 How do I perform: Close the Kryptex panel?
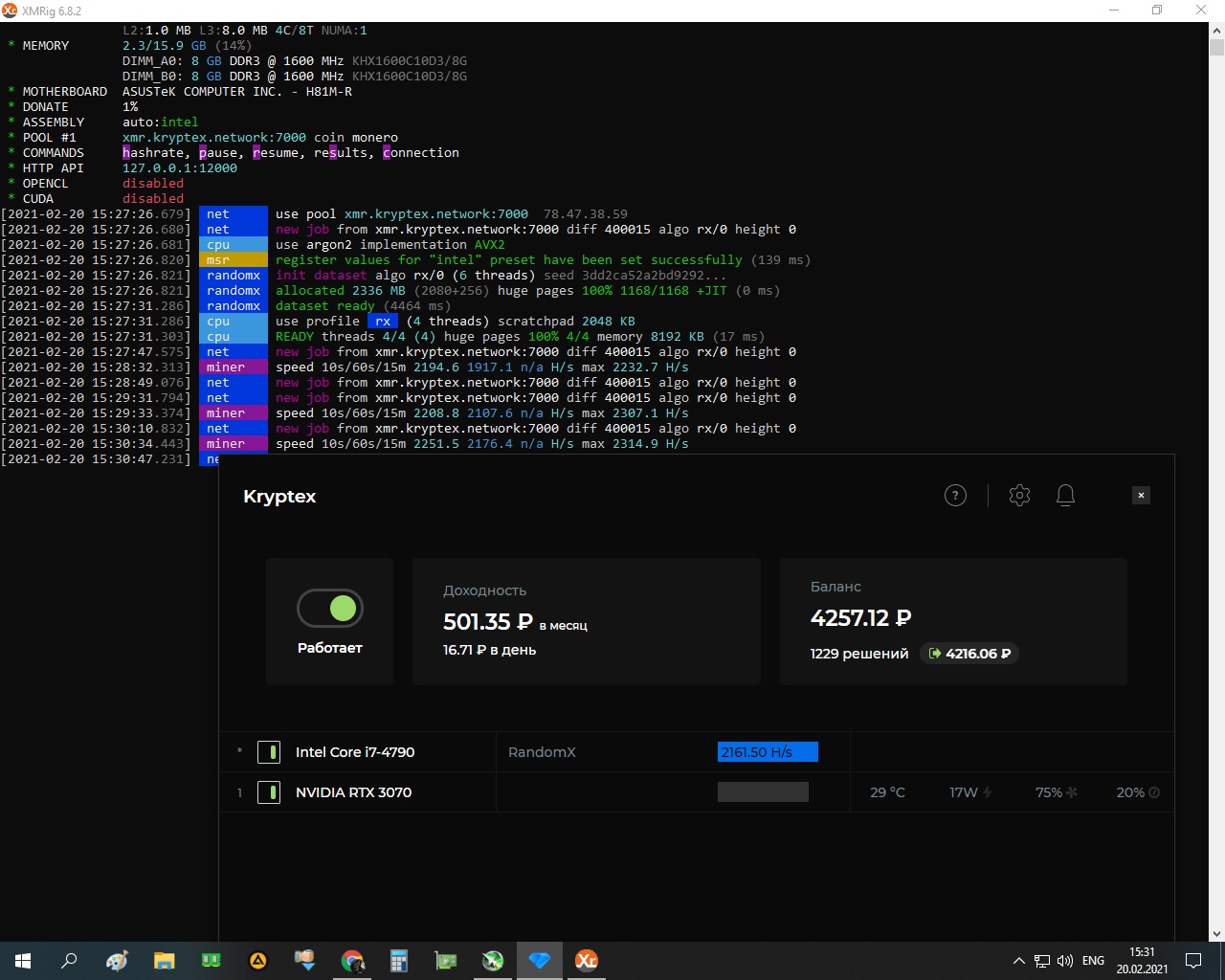1141,495
